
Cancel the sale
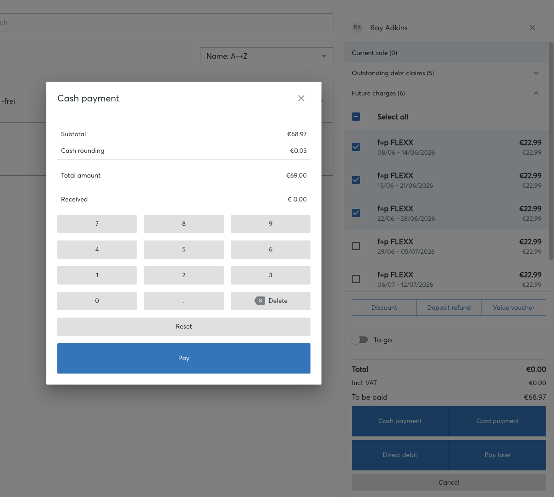point(449,482)
